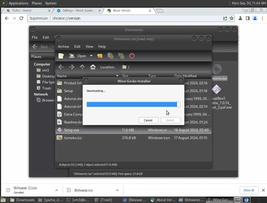Go forward in archive navigation
The width and height of the screenshot is (267, 203).
click(72, 67)
